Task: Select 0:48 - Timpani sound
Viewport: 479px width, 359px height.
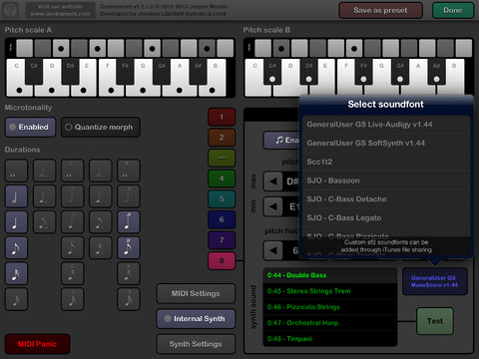Action: click(x=330, y=339)
